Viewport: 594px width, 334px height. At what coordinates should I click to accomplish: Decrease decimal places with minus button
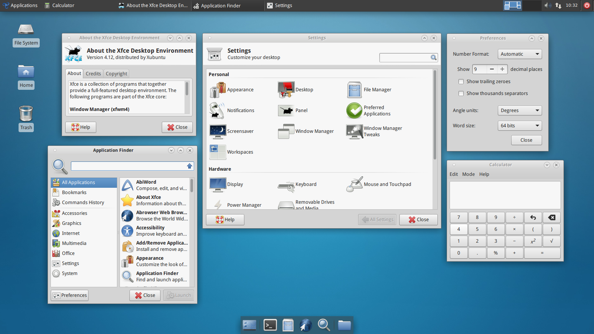pos(492,69)
